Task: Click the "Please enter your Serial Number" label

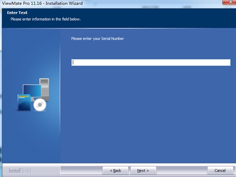Action: 97,39
